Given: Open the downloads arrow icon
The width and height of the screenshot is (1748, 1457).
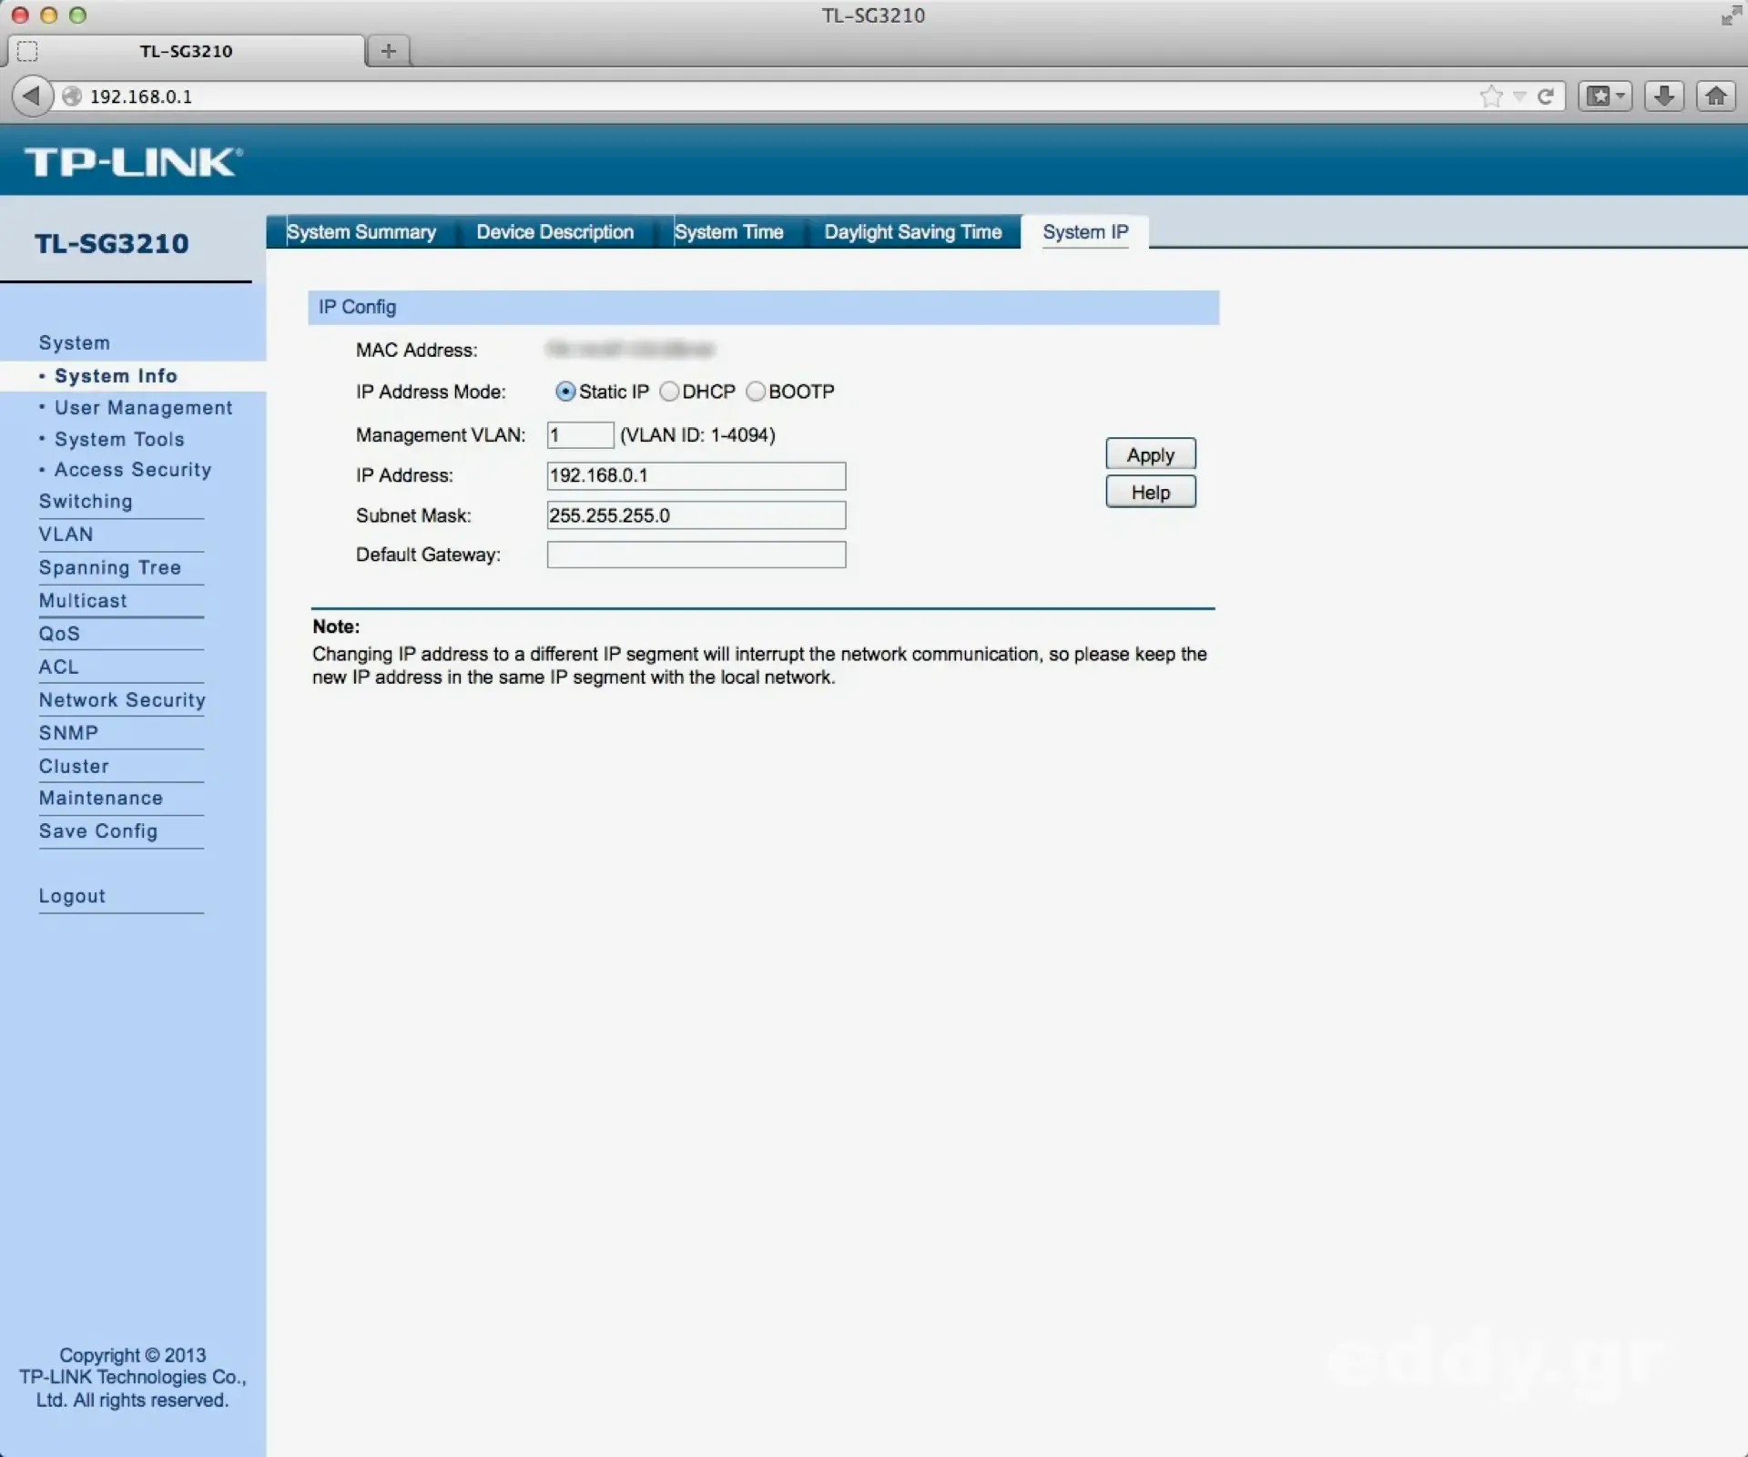Looking at the screenshot, I should [x=1663, y=96].
